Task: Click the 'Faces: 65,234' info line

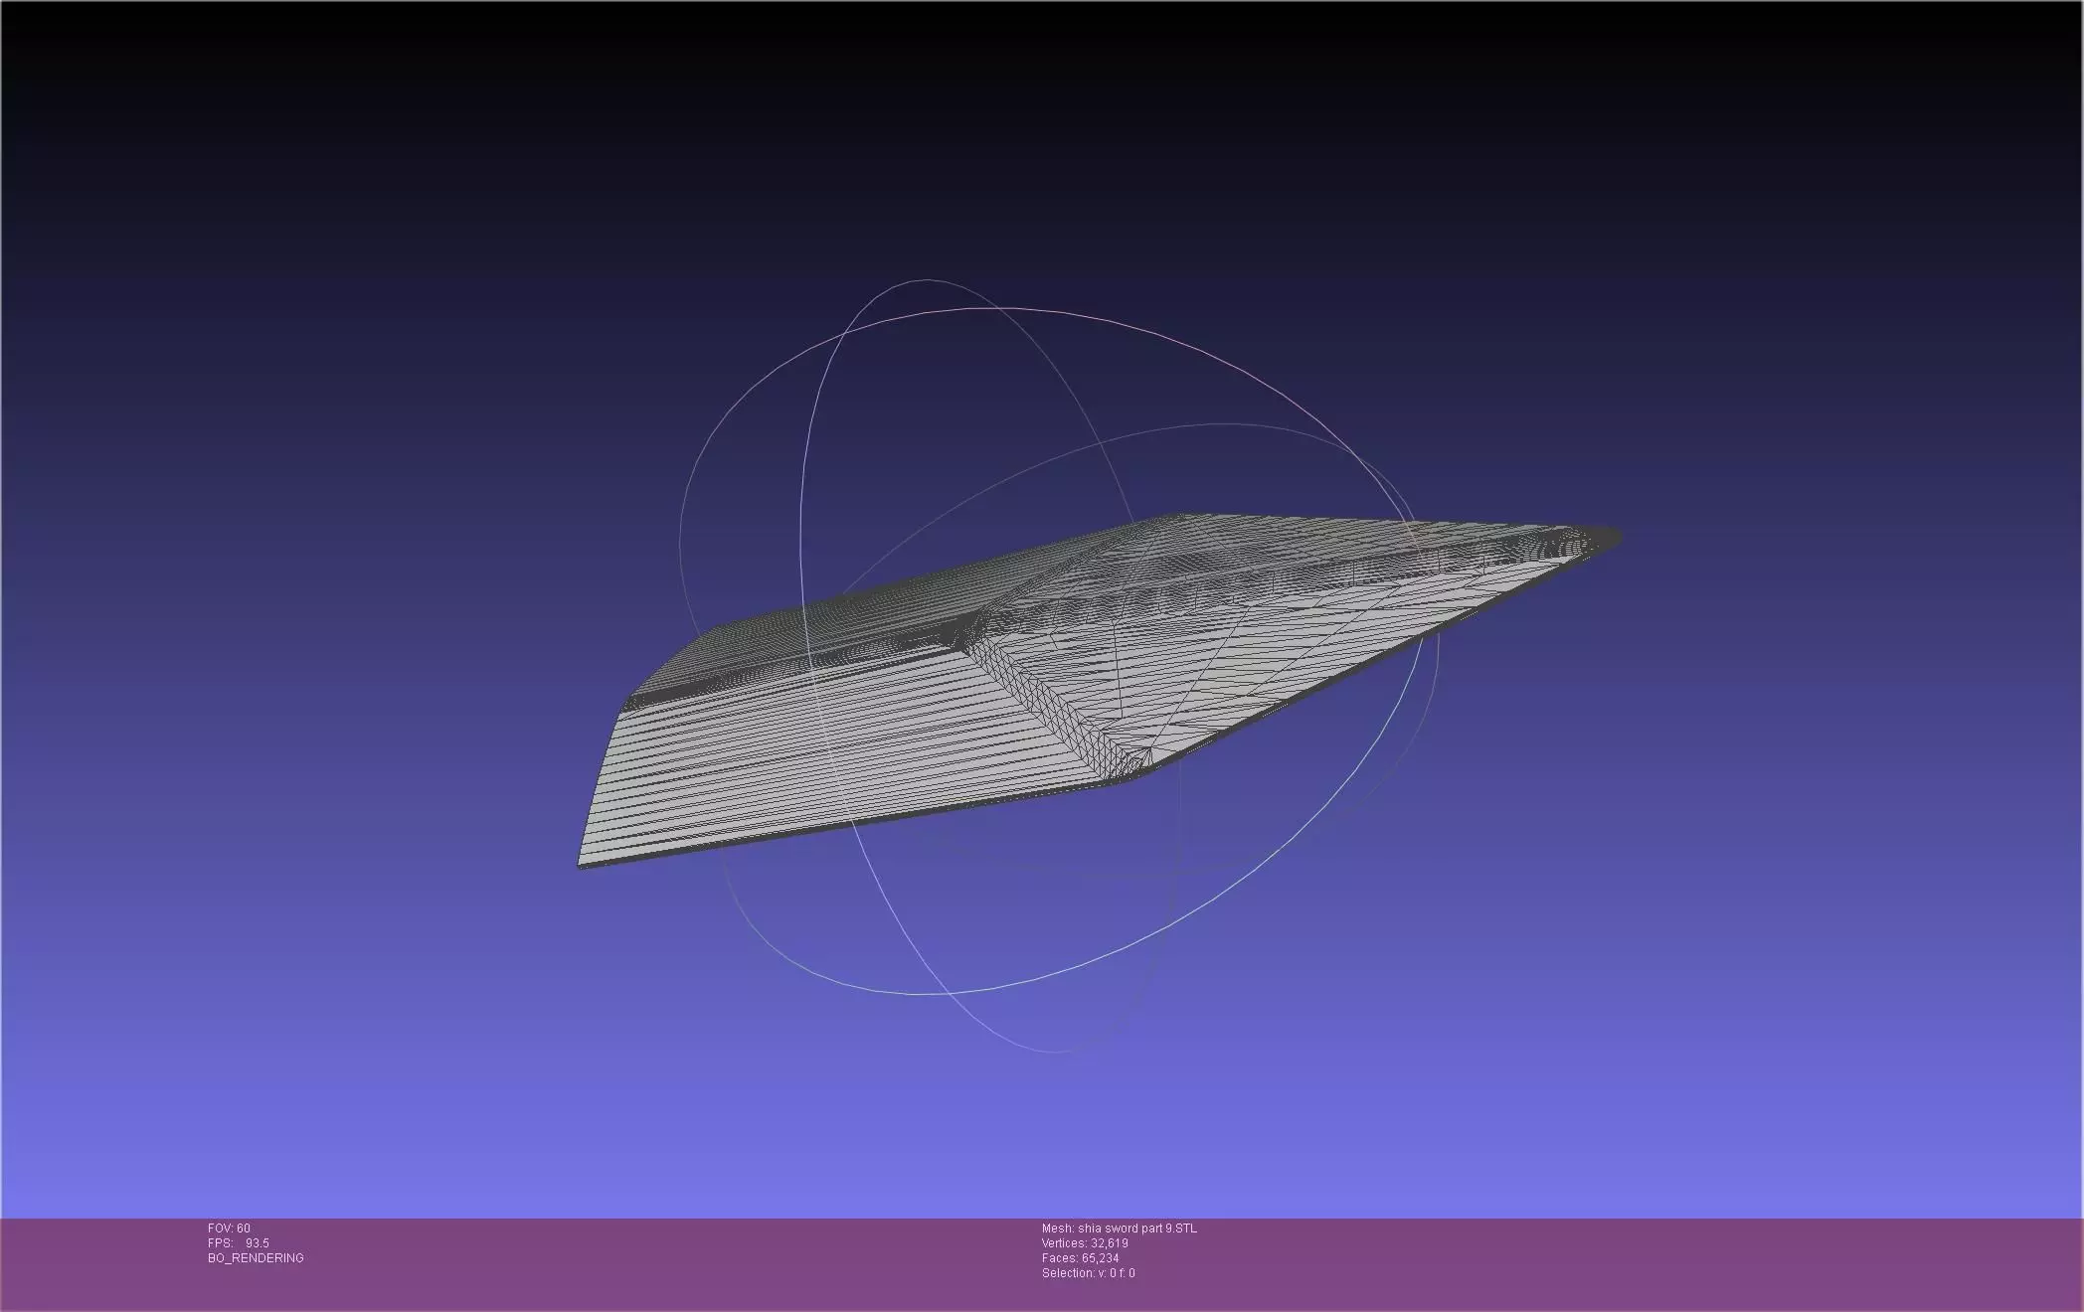Action: point(1081,1258)
